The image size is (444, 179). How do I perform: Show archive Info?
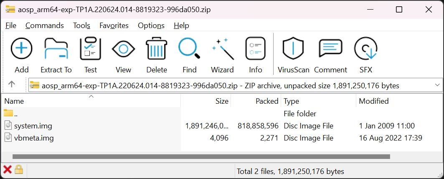pyautogui.click(x=256, y=49)
